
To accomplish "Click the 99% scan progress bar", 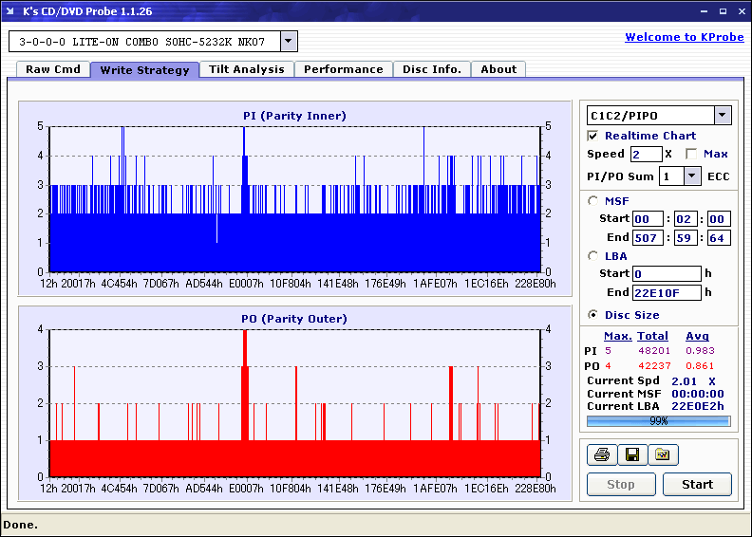I will pyautogui.click(x=658, y=421).
